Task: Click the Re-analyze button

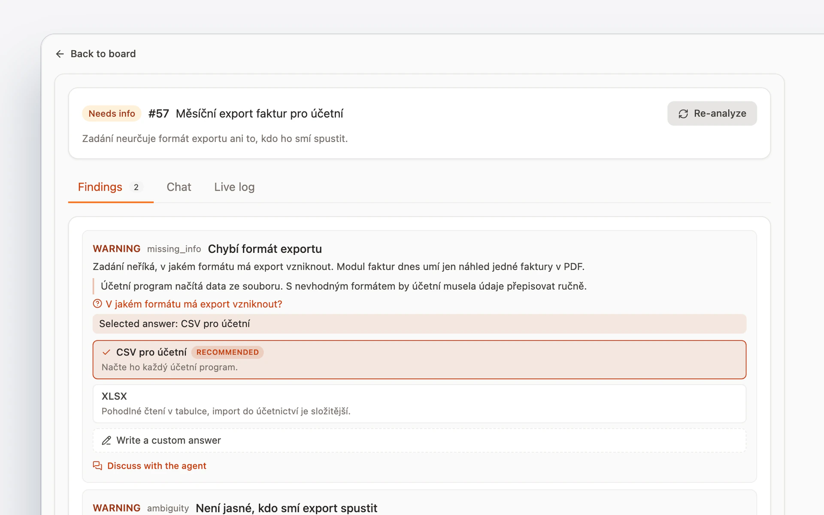Action: 712,114
